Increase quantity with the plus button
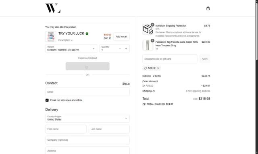258x154 pixels. tap(126, 49)
